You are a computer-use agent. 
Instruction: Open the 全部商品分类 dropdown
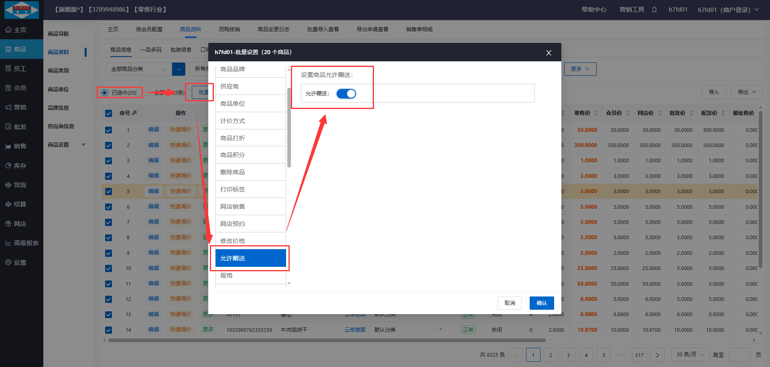(x=138, y=69)
